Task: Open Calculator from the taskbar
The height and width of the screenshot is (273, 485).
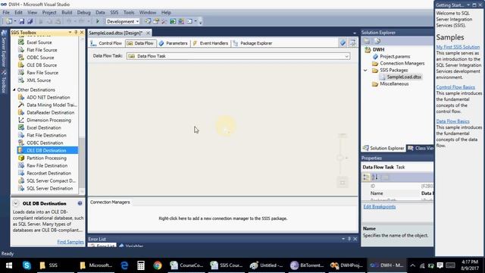Action: (141, 265)
